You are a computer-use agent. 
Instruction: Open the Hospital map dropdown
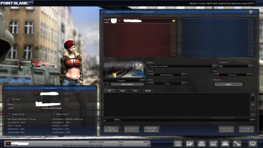[143, 81]
